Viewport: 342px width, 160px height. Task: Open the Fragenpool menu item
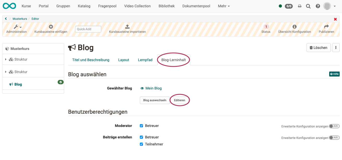(x=107, y=6)
